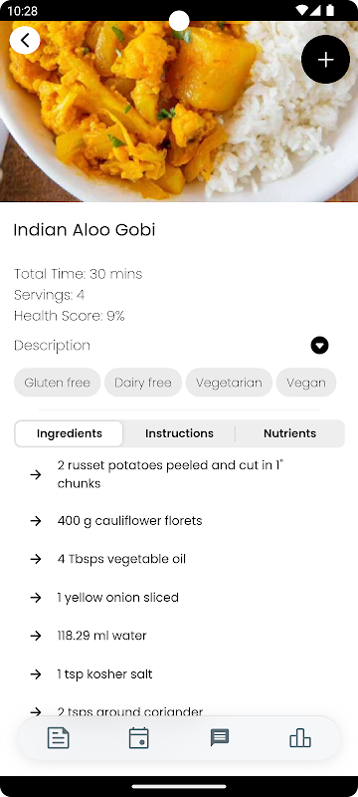Tap the Gluten free tag
Image resolution: width=358 pixels, height=797 pixels.
(x=58, y=383)
